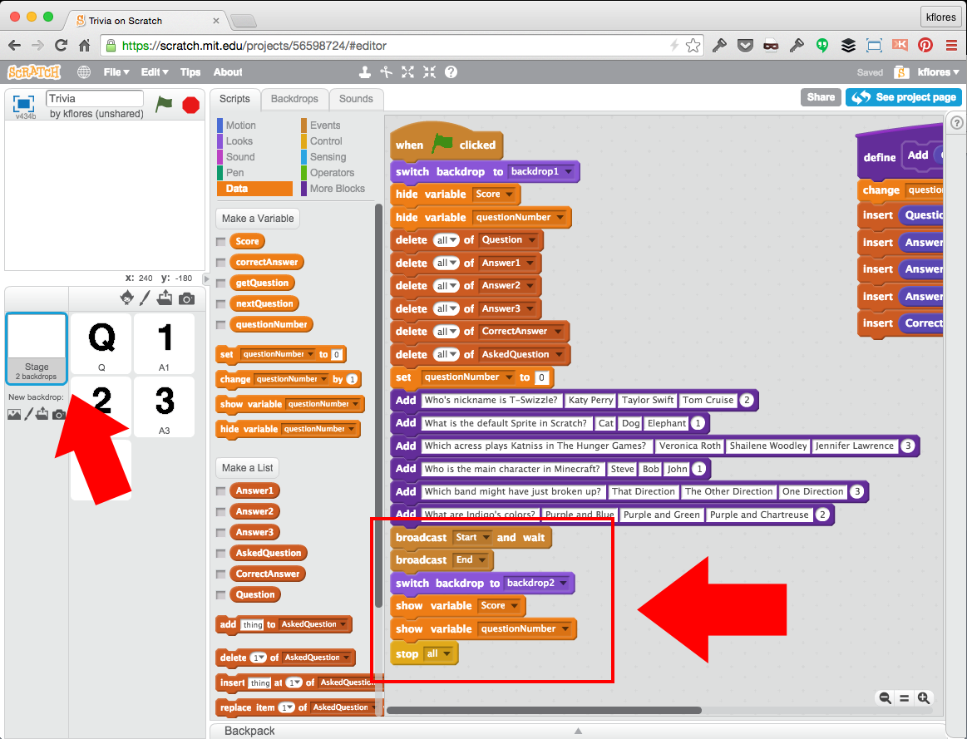Open Pinterest browser extension
Viewport: 967px width, 739px height.
point(925,45)
